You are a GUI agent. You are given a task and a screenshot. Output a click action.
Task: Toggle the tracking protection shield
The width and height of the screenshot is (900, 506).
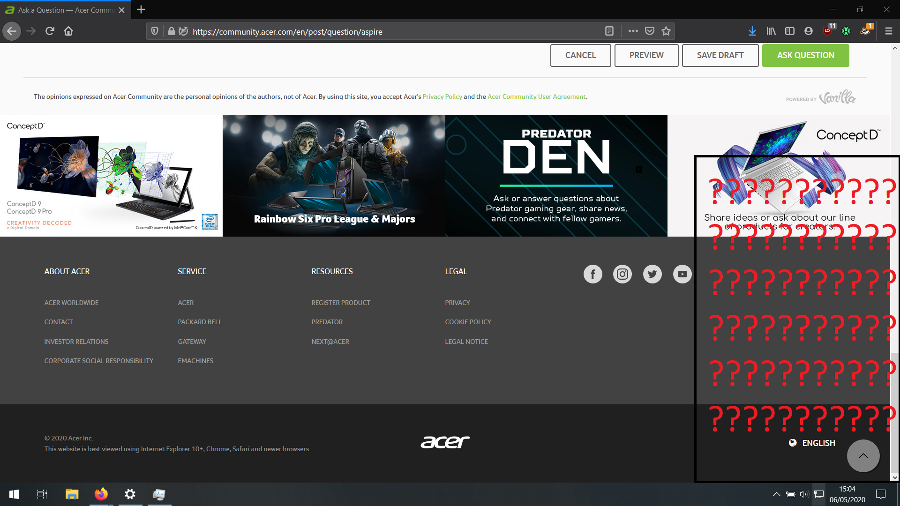tap(155, 31)
